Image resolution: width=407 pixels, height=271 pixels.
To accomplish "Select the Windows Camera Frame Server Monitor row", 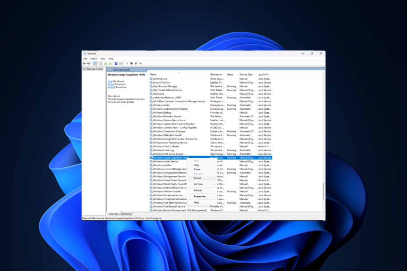I will (x=211, y=124).
